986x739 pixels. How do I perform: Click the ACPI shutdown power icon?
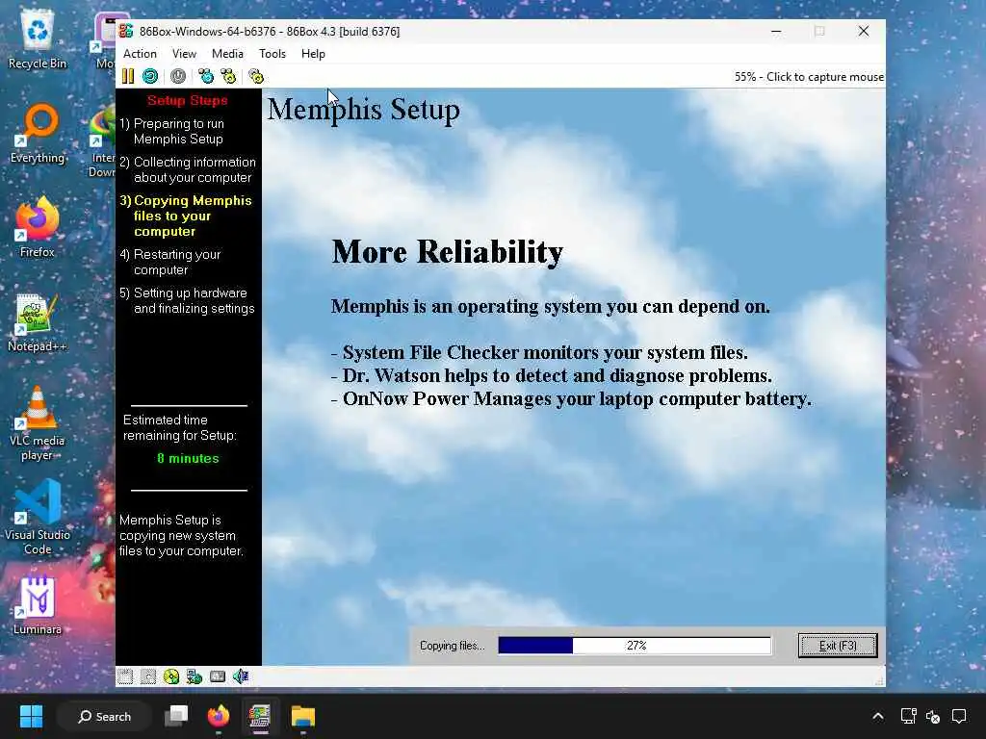(178, 77)
